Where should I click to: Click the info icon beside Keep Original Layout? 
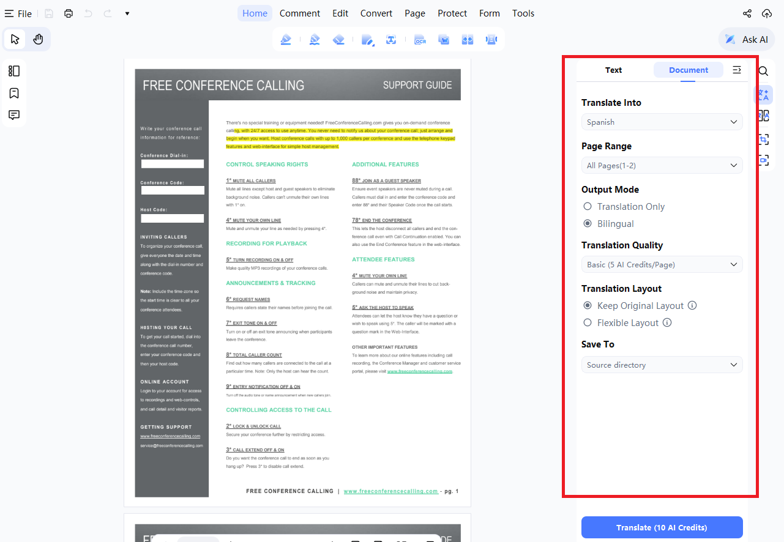(x=692, y=305)
